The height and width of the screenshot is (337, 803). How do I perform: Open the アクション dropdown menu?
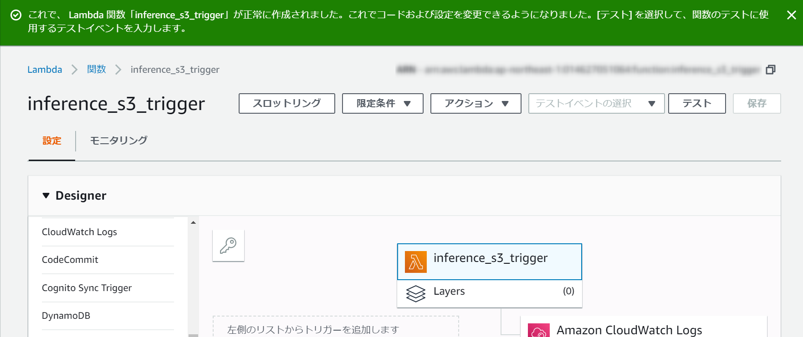pos(476,103)
